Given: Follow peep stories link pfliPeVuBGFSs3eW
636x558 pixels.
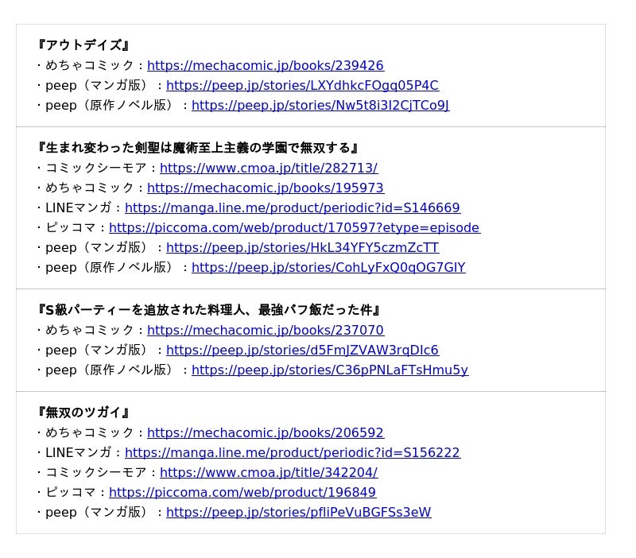Looking at the screenshot, I should (298, 513).
